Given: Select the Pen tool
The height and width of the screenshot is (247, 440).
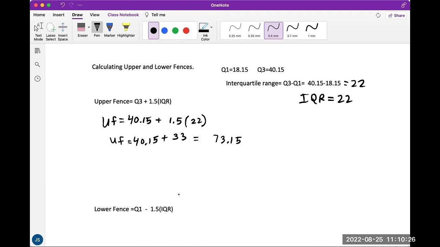Looking at the screenshot, I should (x=97, y=30).
